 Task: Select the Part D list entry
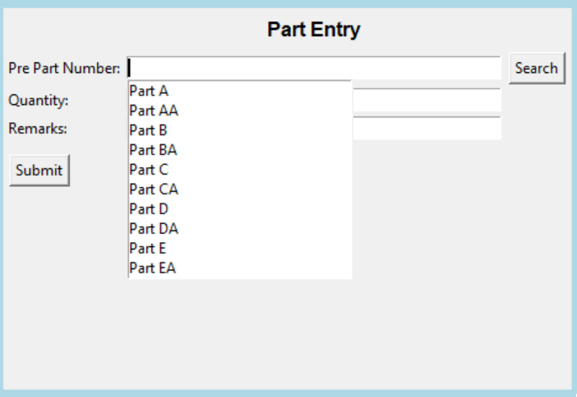(240, 209)
